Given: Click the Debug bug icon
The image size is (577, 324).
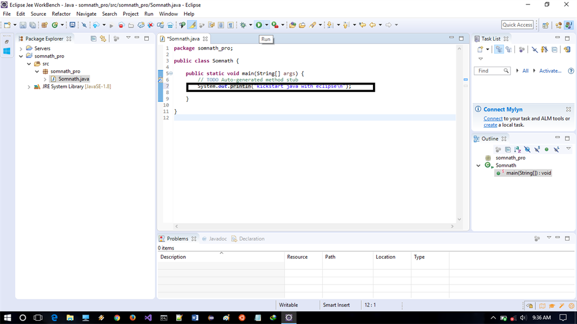Looking at the screenshot, I should (x=243, y=25).
